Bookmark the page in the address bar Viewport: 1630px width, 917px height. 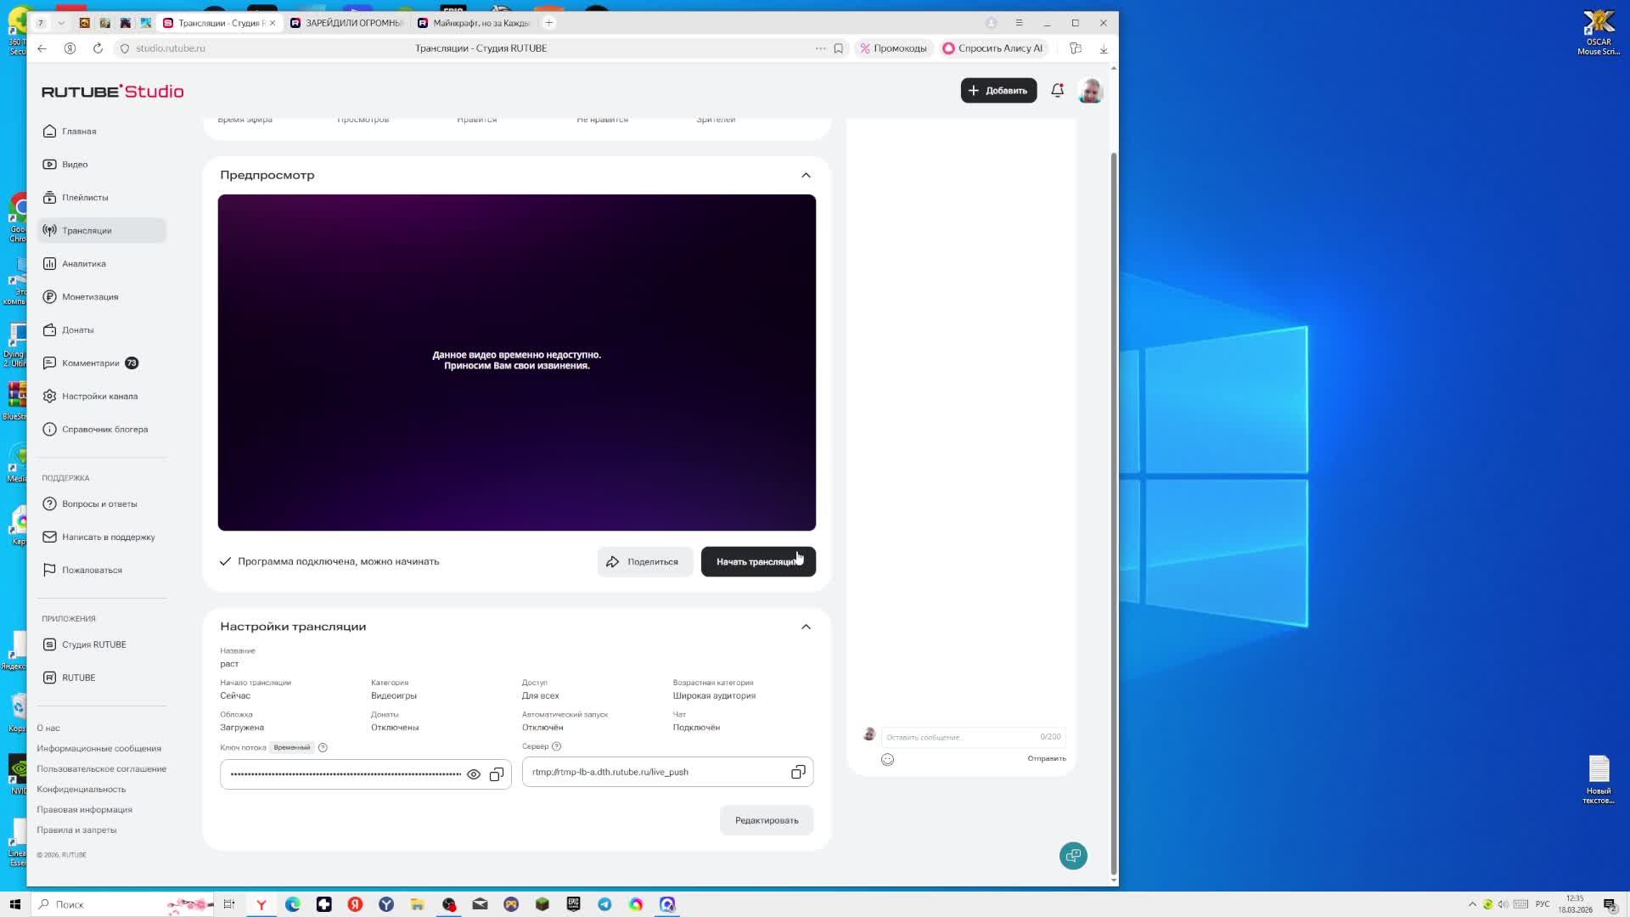[x=838, y=48]
